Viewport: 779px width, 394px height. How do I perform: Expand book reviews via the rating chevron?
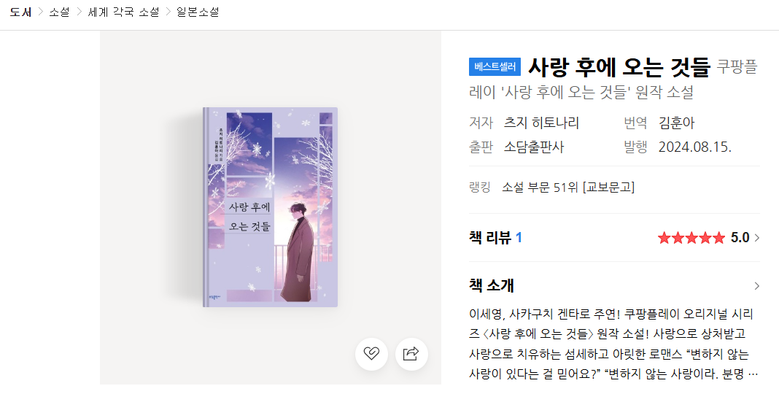(756, 238)
